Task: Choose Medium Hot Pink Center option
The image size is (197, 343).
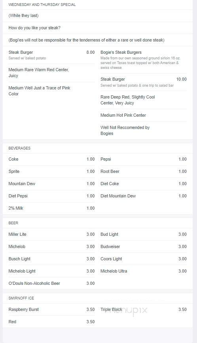Action: coord(123,115)
